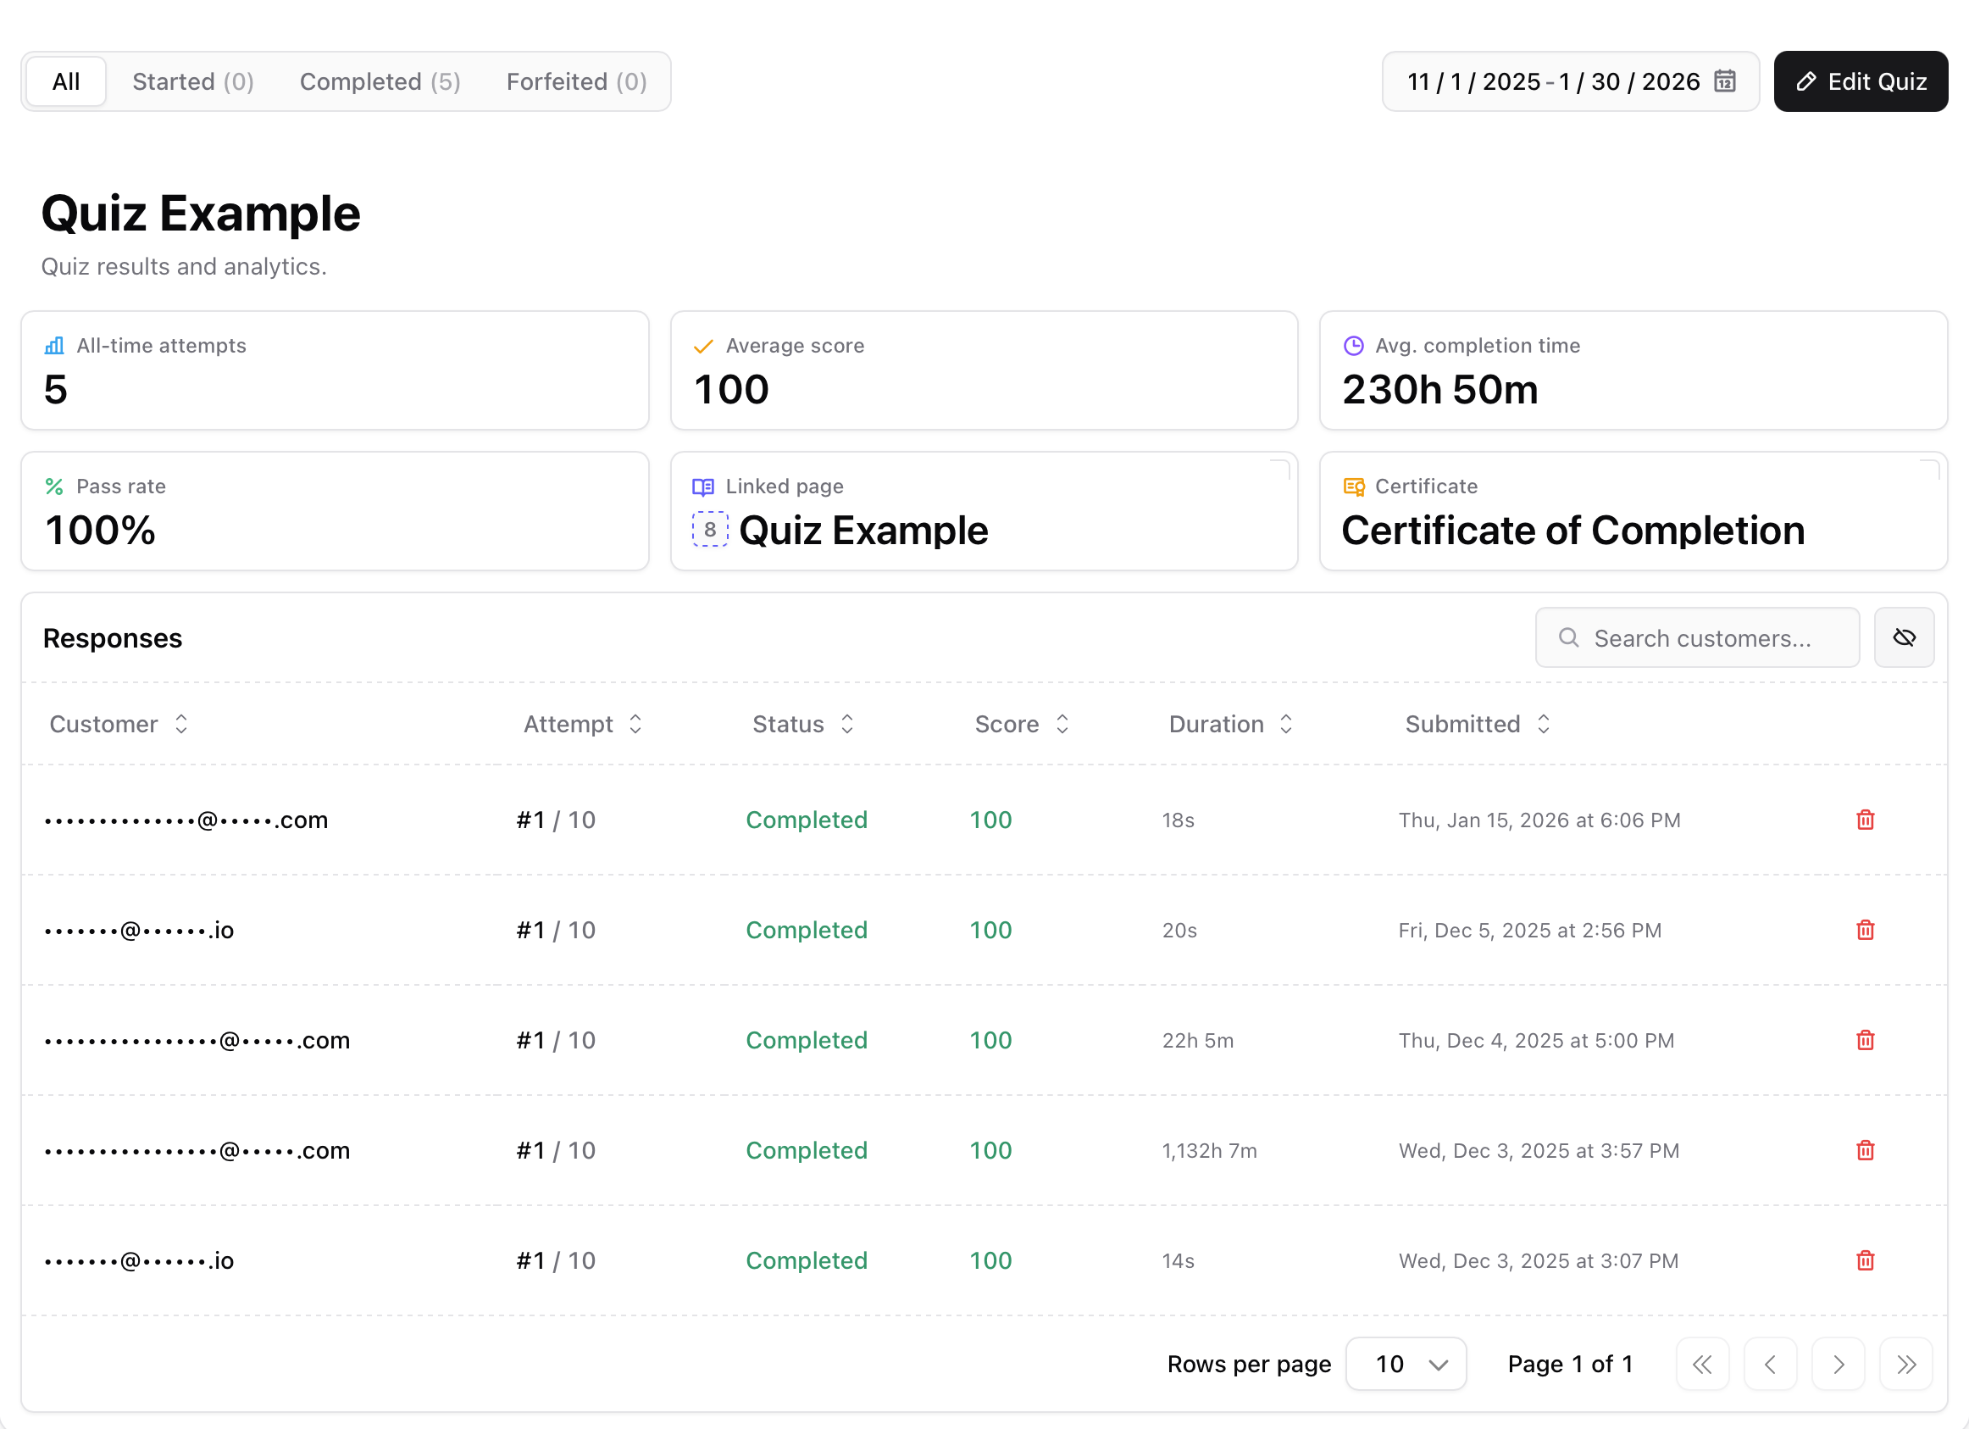Click the bar chart icon on All-time attempts
Image resolution: width=1969 pixels, height=1429 pixels.
(x=54, y=345)
